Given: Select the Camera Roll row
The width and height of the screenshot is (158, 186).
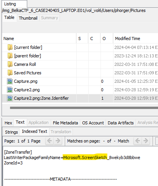Looking at the screenshot, I should pos(80,64).
